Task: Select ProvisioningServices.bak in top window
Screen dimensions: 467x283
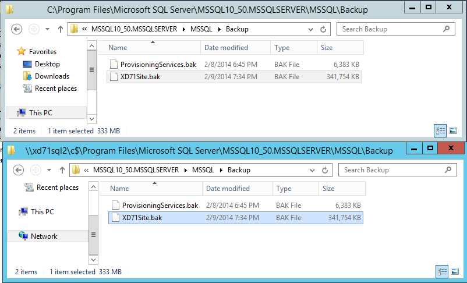Action: pos(158,65)
